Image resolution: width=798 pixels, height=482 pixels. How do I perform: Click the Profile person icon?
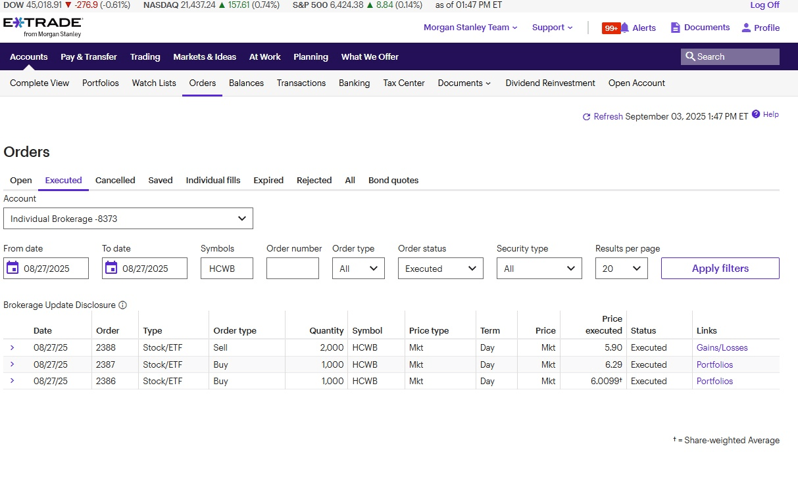746,28
